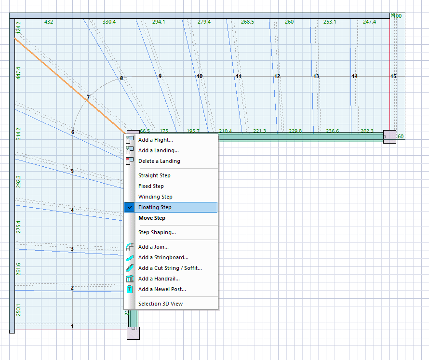Click the 275.4 vertical dimension
The height and width of the screenshot is (360, 429).
tap(18, 227)
